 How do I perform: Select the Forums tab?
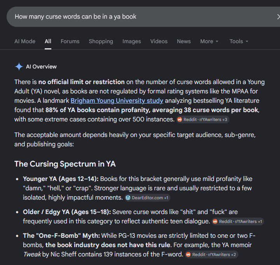click(x=70, y=41)
